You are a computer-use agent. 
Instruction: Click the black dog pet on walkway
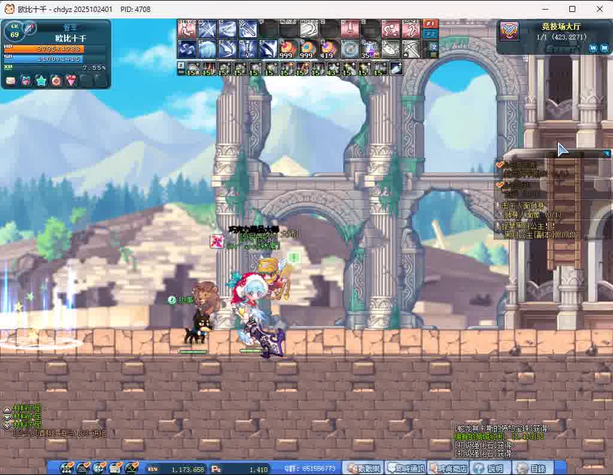[194, 333]
